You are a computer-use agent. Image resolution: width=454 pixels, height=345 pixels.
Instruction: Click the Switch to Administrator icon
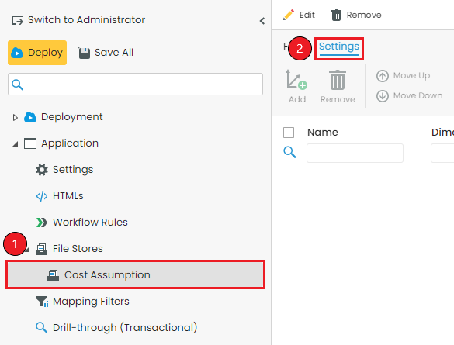[x=17, y=20]
